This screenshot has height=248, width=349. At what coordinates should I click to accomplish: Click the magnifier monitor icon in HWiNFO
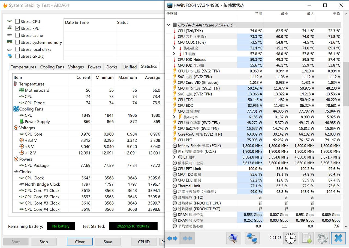(x=234, y=238)
